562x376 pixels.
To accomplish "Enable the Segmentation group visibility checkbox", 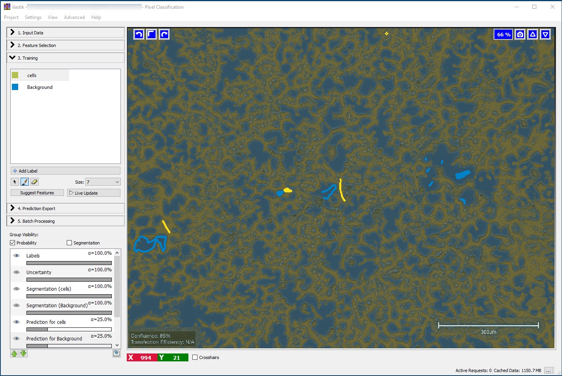I will click(70, 243).
